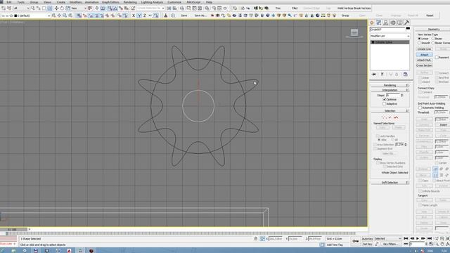Open the Customize menu
Screen dimensions: 450x253
tap(174, 2)
